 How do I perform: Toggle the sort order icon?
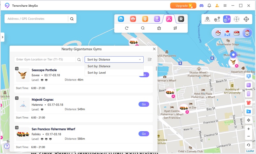[x=149, y=59]
